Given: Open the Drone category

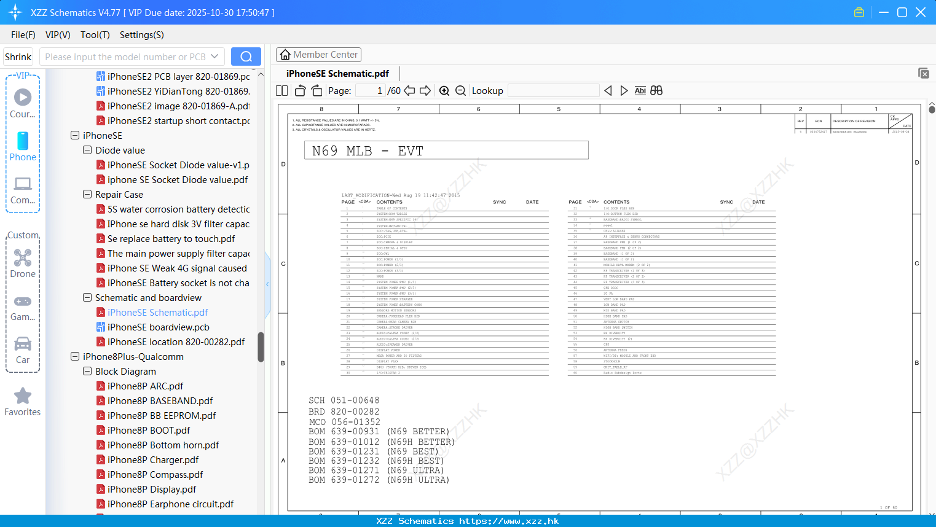Looking at the screenshot, I should [23, 263].
